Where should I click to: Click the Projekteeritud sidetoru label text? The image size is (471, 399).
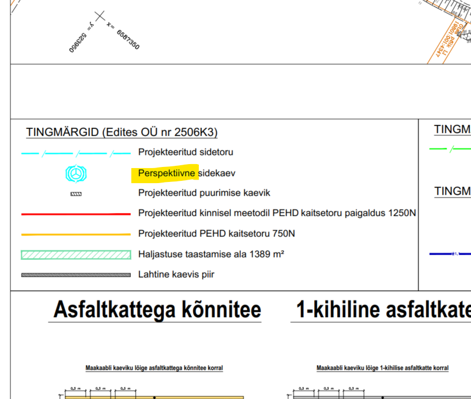pyautogui.click(x=186, y=153)
